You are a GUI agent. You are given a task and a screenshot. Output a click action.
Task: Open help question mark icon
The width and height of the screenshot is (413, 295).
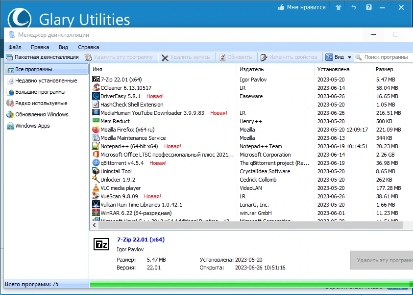pos(369,7)
